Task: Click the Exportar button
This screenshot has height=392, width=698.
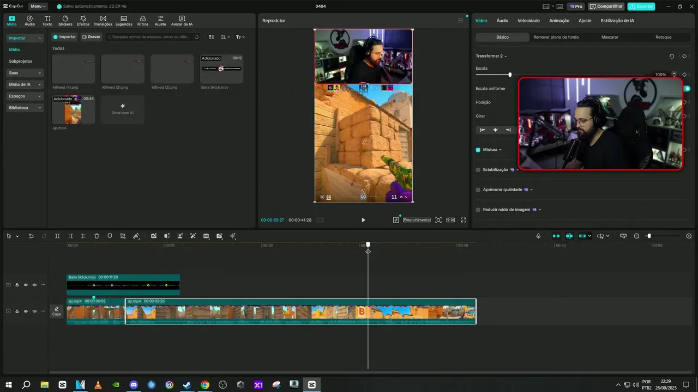Action: pyautogui.click(x=641, y=7)
